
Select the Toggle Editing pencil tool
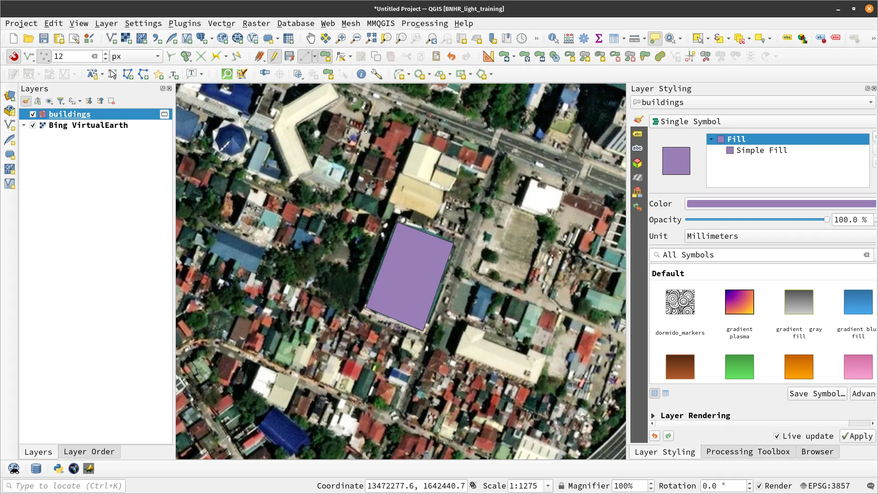tap(275, 56)
